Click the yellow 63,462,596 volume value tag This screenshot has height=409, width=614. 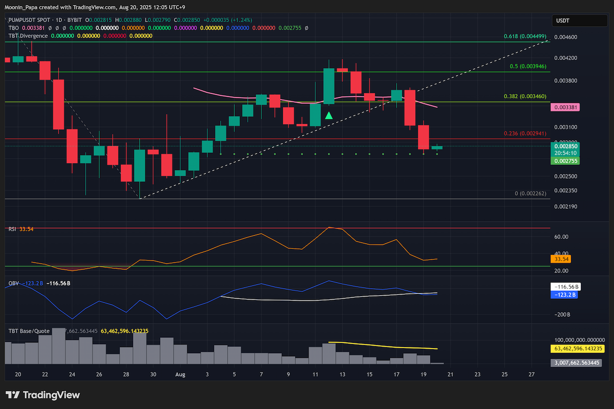(x=578, y=349)
